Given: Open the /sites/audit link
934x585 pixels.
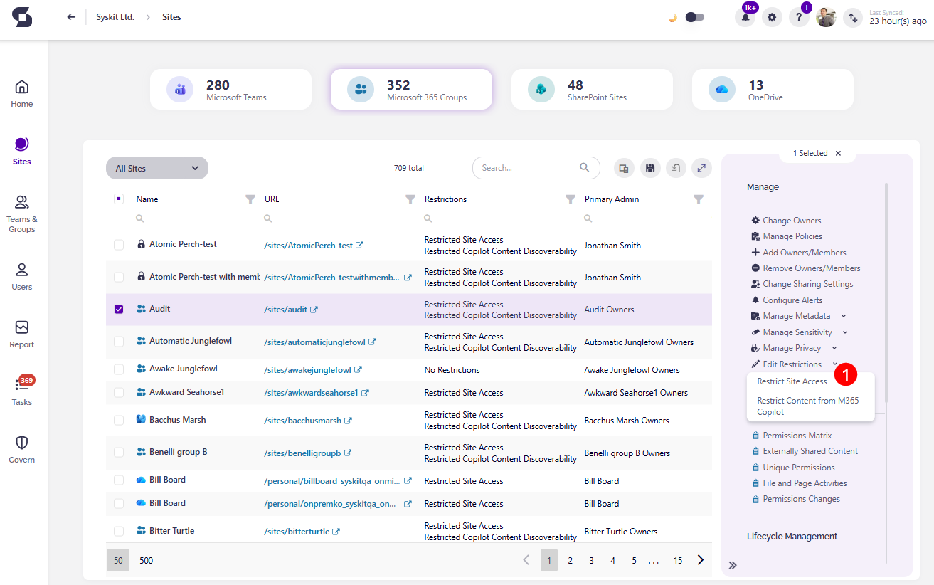Looking at the screenshot, I should tap(286, 310).
